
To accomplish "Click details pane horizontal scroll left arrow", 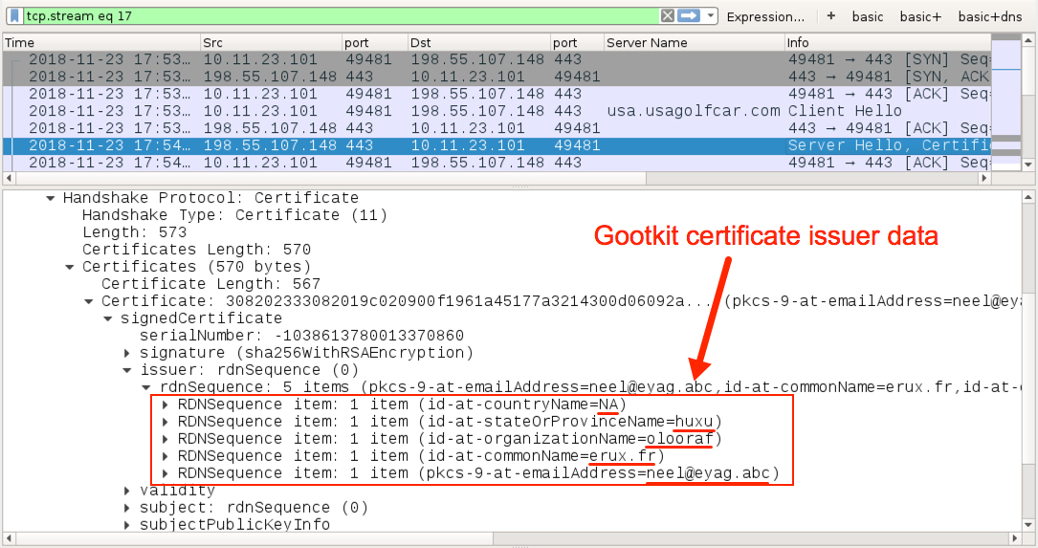I will coord(10,538).
